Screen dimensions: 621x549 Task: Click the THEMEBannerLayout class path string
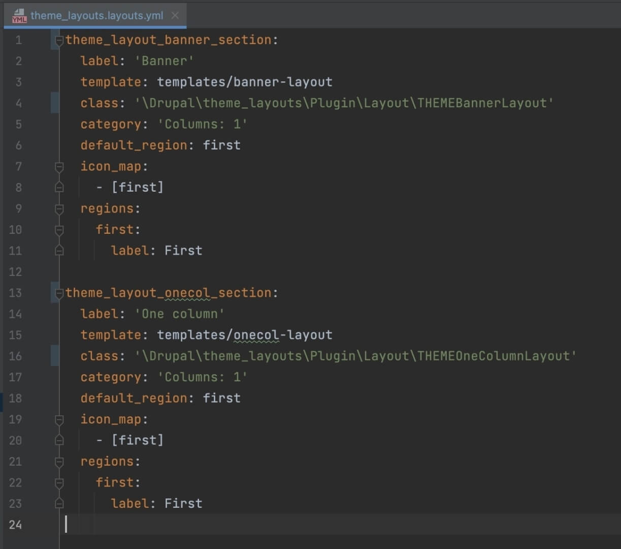[x=344, y=103]
